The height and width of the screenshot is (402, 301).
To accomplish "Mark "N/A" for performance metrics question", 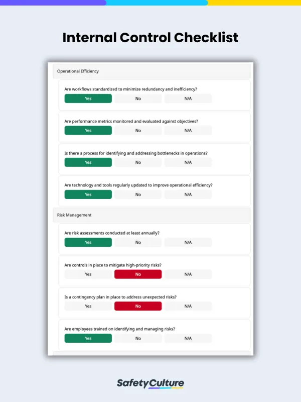I will (x=188, y=130).
